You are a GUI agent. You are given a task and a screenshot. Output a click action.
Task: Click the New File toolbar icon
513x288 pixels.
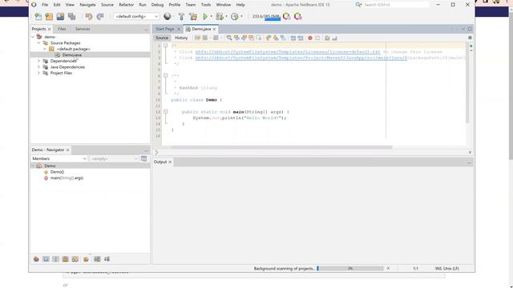[x=38, y=16]
